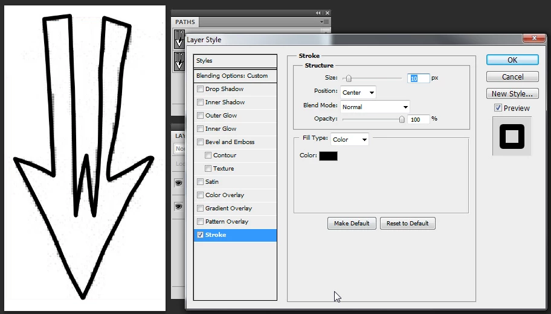
Task: Open the Fill Type dropdown set to Color
Action: click(x=350, y=139)
